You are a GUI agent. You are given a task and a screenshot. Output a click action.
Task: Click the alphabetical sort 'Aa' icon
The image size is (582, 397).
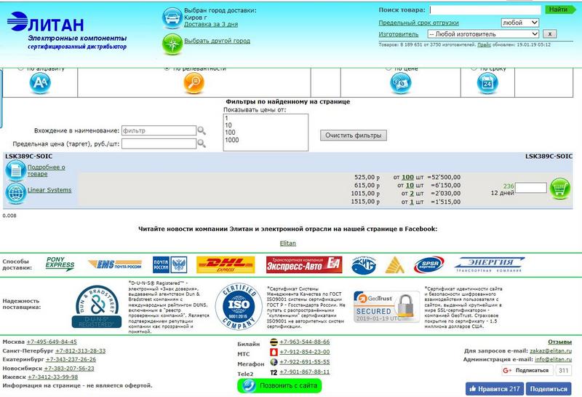pyautogui.click(x=39, y=83)
